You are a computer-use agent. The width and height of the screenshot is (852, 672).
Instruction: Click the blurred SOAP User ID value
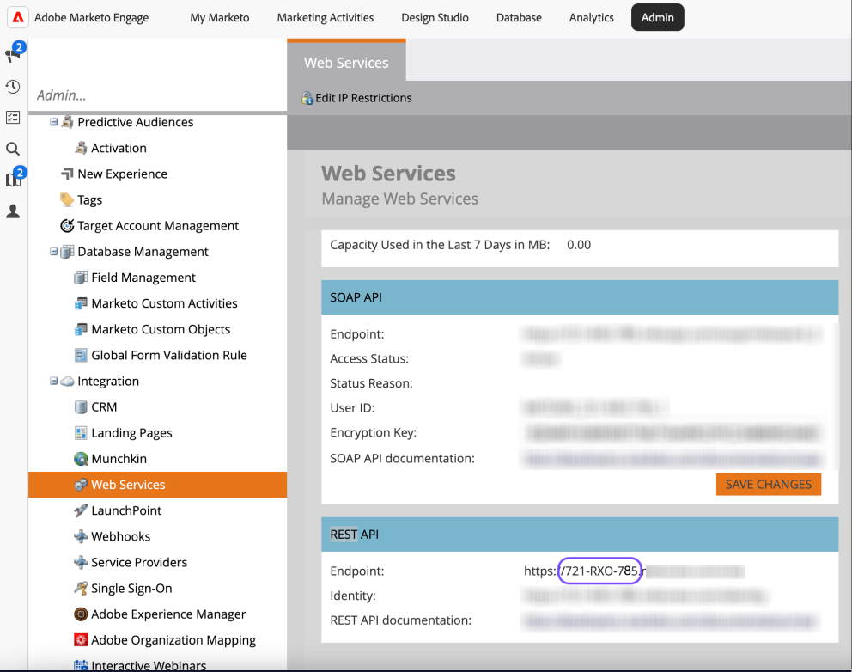[593, 408]
